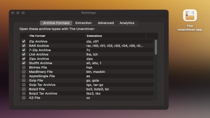The image size is (210, 118).
Task: Select the Zip Archive row name
Action: coord(38,41)
